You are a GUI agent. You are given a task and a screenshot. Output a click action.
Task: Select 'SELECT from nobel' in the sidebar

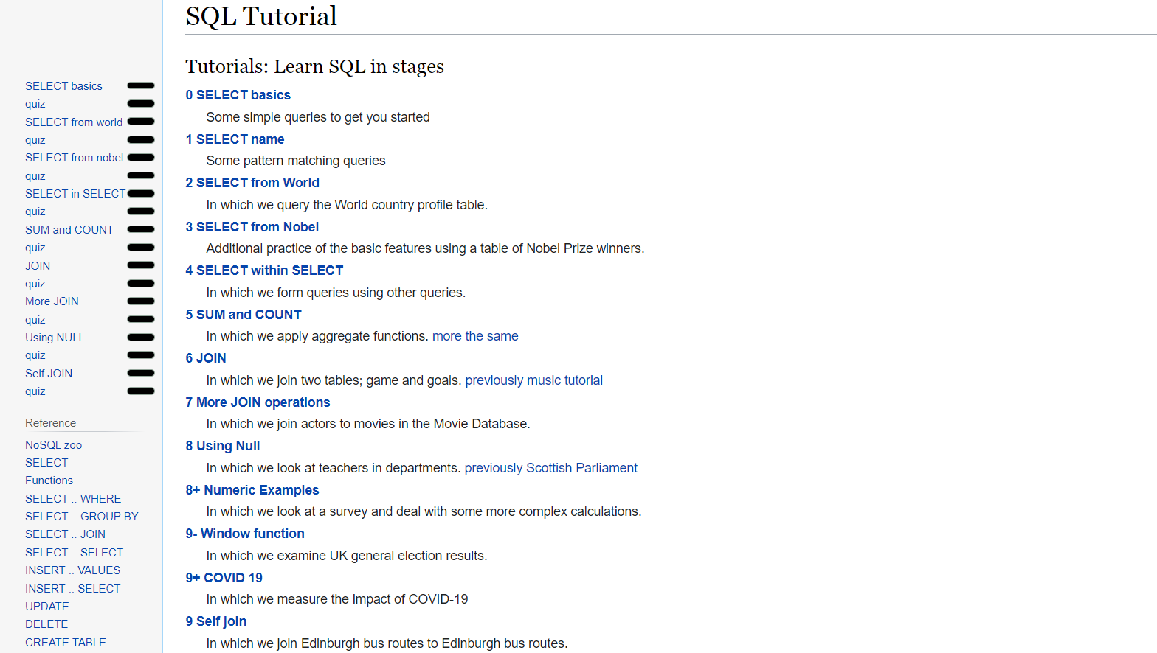pos(74,158)
